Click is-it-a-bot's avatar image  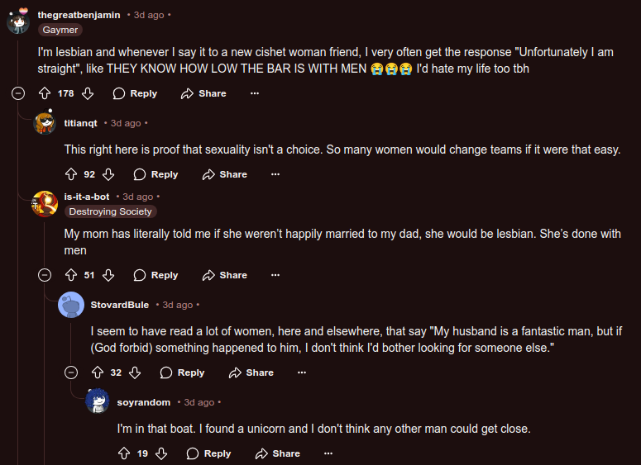(x=45, y=203)
